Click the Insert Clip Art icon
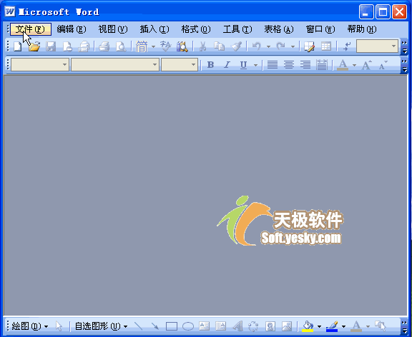 click(270, 326)
